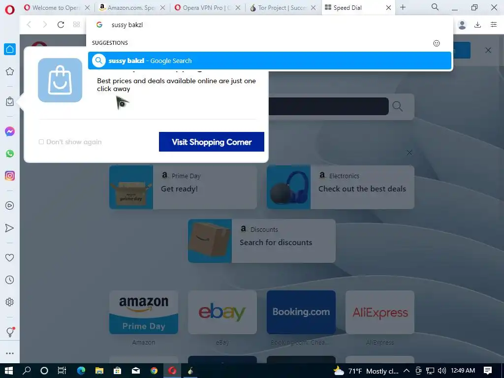Screen dimensions: 504x378
Task: Open the Windows notification center
Action: 488,371
